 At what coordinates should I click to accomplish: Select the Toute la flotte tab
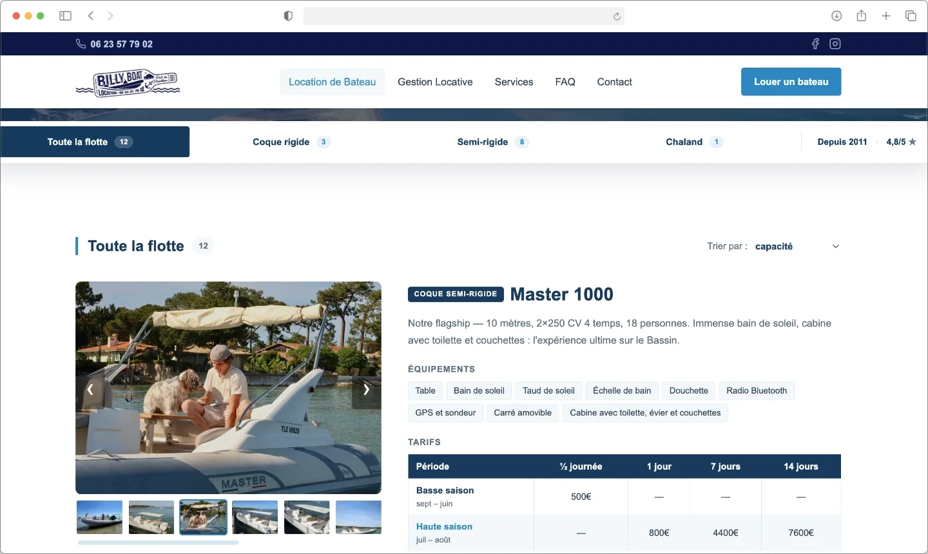click(95, 142)
